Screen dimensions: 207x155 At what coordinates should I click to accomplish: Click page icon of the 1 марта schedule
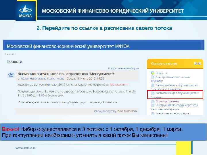pos(153,93)
